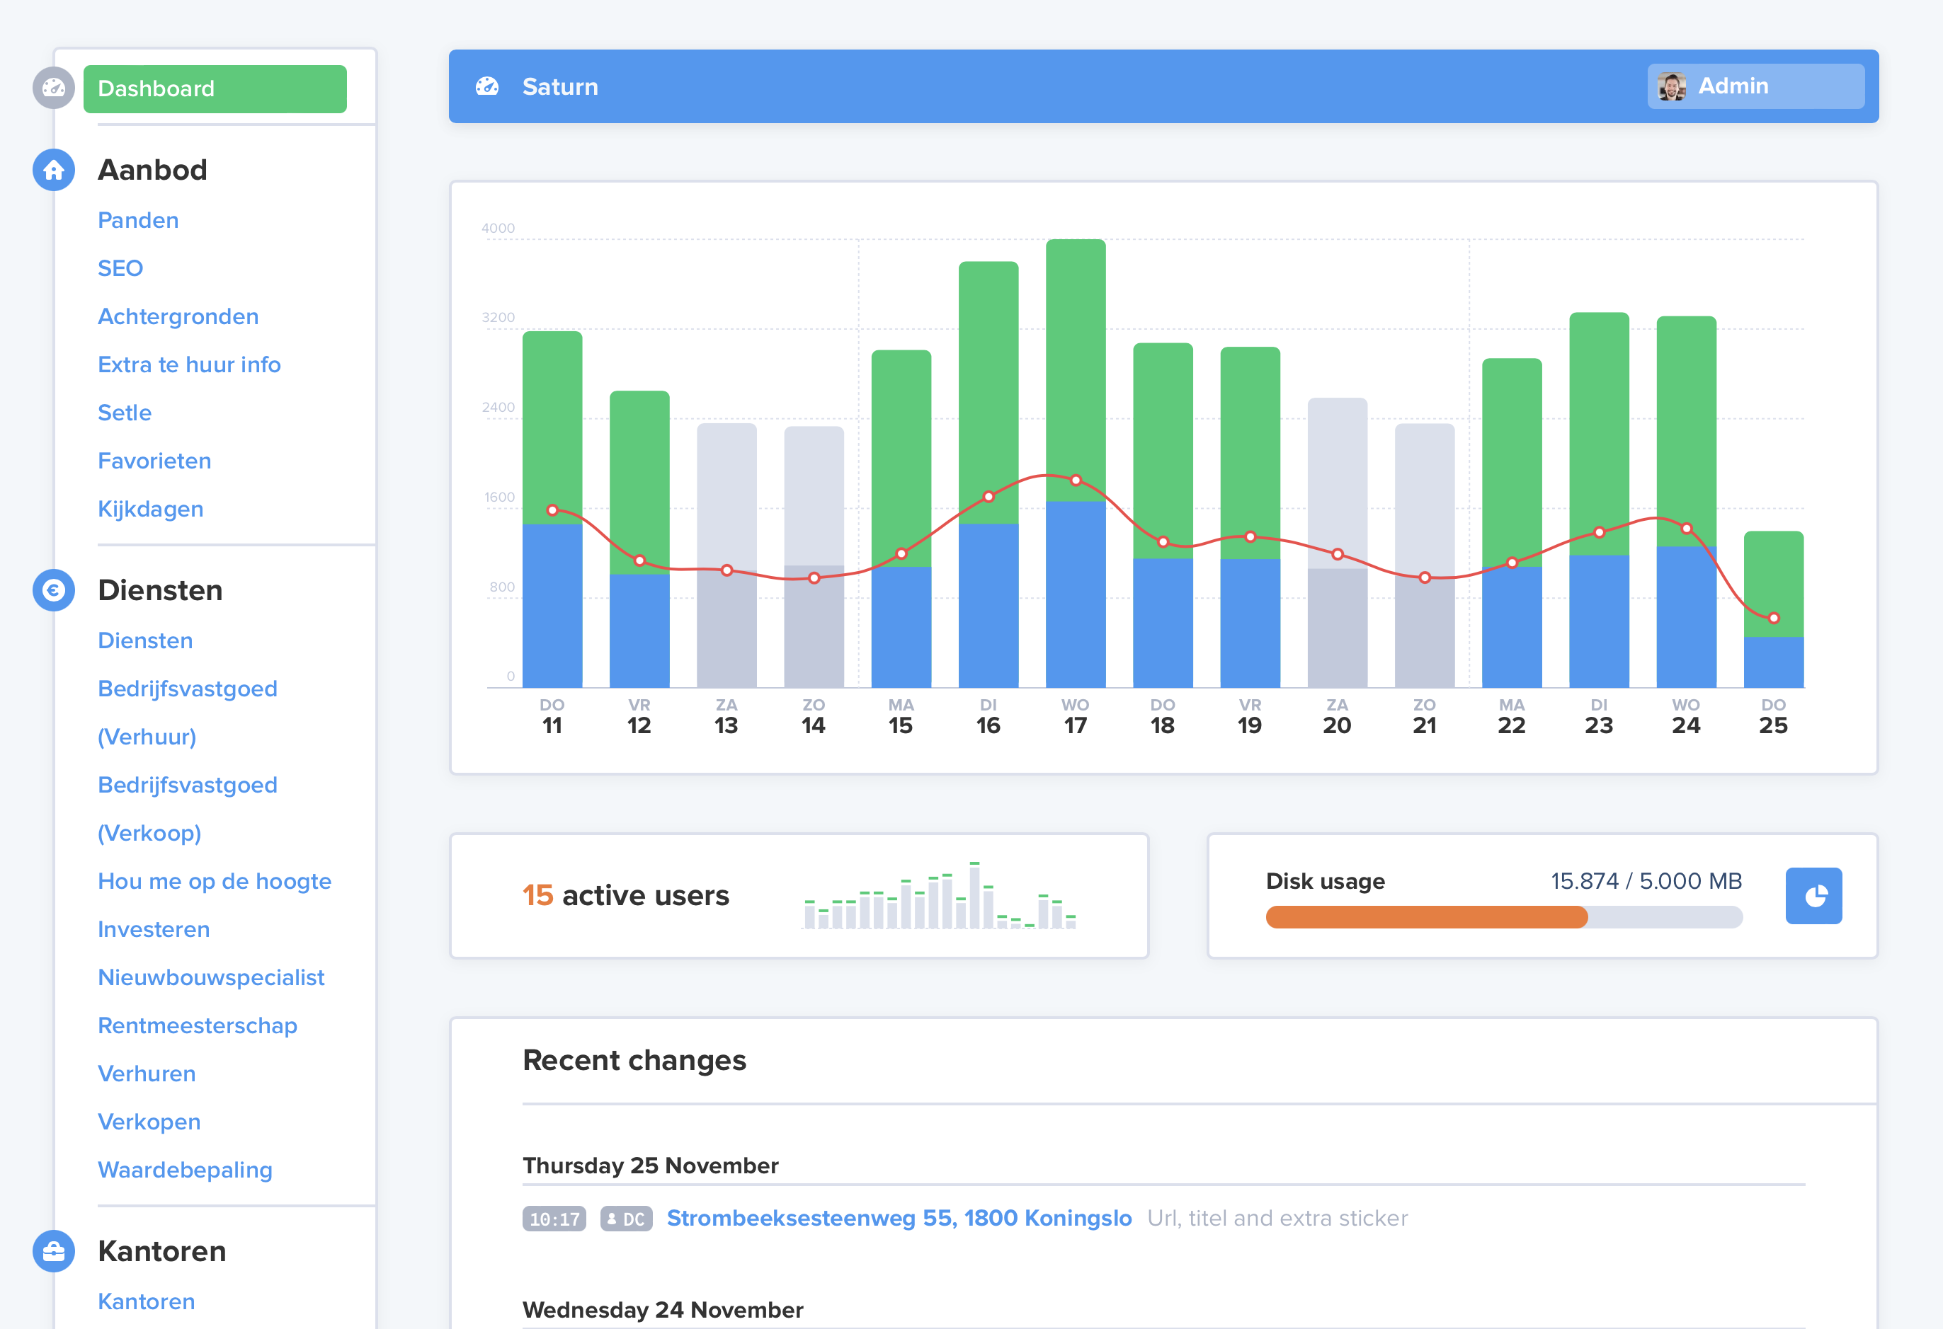1943x1329 pixels.
Task: Click the dashboard gauge icon in sidebar
Action: [54, 88]
